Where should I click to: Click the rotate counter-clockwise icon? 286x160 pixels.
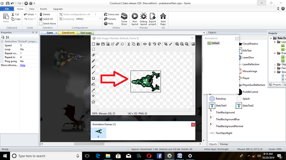tap(154, 44)
